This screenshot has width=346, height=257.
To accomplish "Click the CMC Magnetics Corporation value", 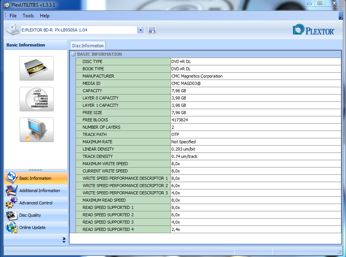I will coord(197,76).
